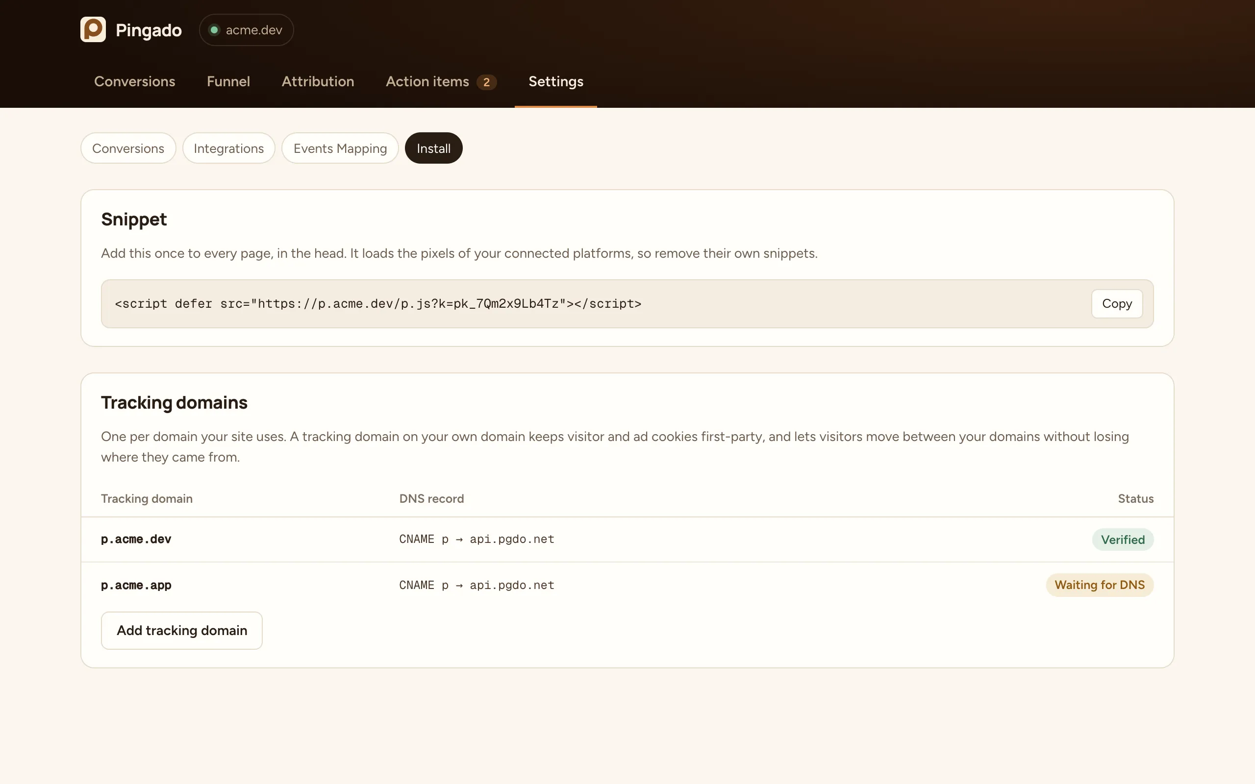Copy the script snippet

[x=1117, y=303]
